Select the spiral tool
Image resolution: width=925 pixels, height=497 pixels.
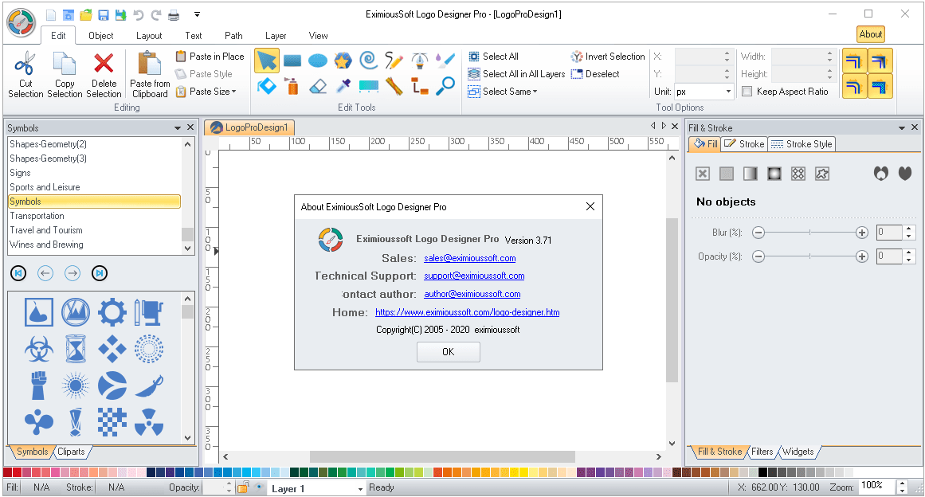(368, 61)
